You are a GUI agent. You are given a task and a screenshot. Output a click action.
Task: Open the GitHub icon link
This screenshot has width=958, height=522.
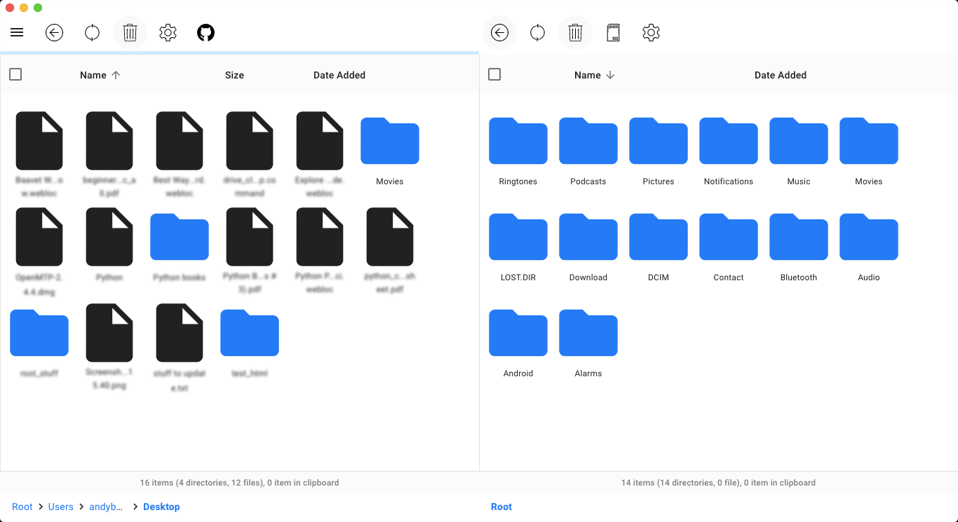pyautogui.click(x=205, y=33)
